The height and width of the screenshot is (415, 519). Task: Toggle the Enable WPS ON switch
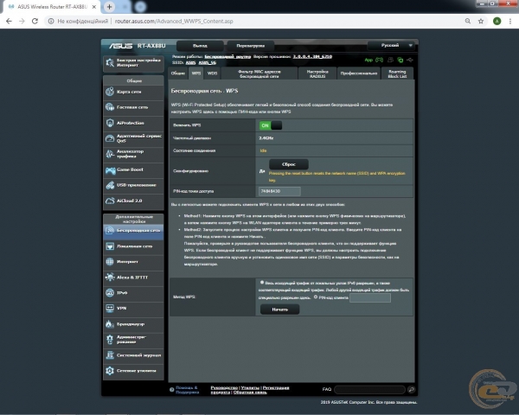click(271, 125)
